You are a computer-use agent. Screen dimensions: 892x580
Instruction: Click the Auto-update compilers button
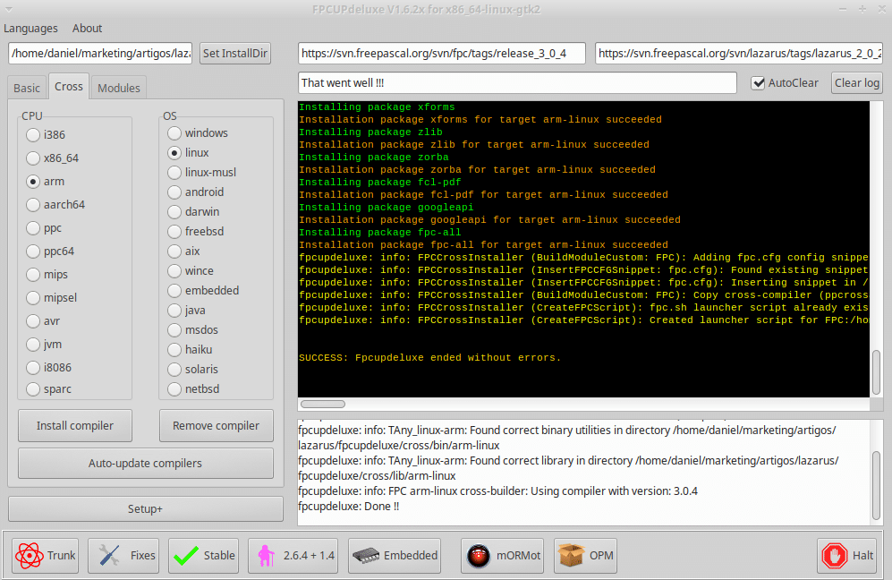(146, 464)
